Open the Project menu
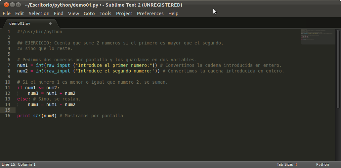The height and width of the screenshot is (168, 341). (124, 14)
